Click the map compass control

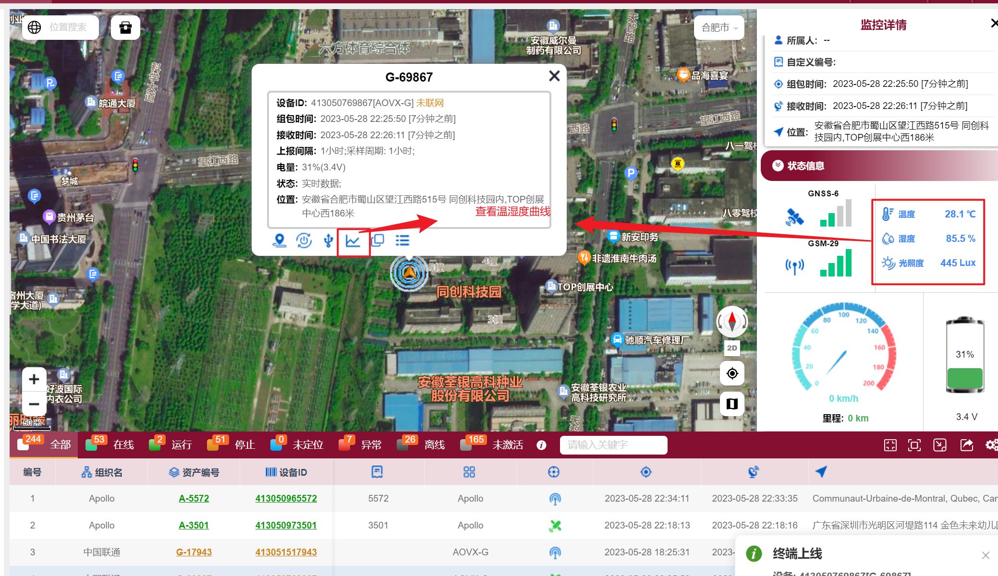coord(732,321)
